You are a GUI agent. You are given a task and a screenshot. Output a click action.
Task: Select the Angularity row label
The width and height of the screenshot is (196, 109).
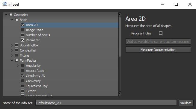(33, 66)
